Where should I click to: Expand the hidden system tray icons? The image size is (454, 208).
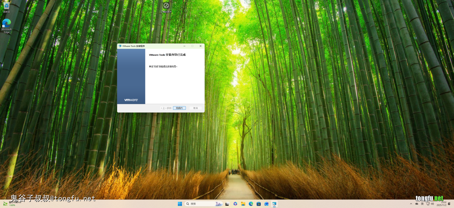(411, 204)
